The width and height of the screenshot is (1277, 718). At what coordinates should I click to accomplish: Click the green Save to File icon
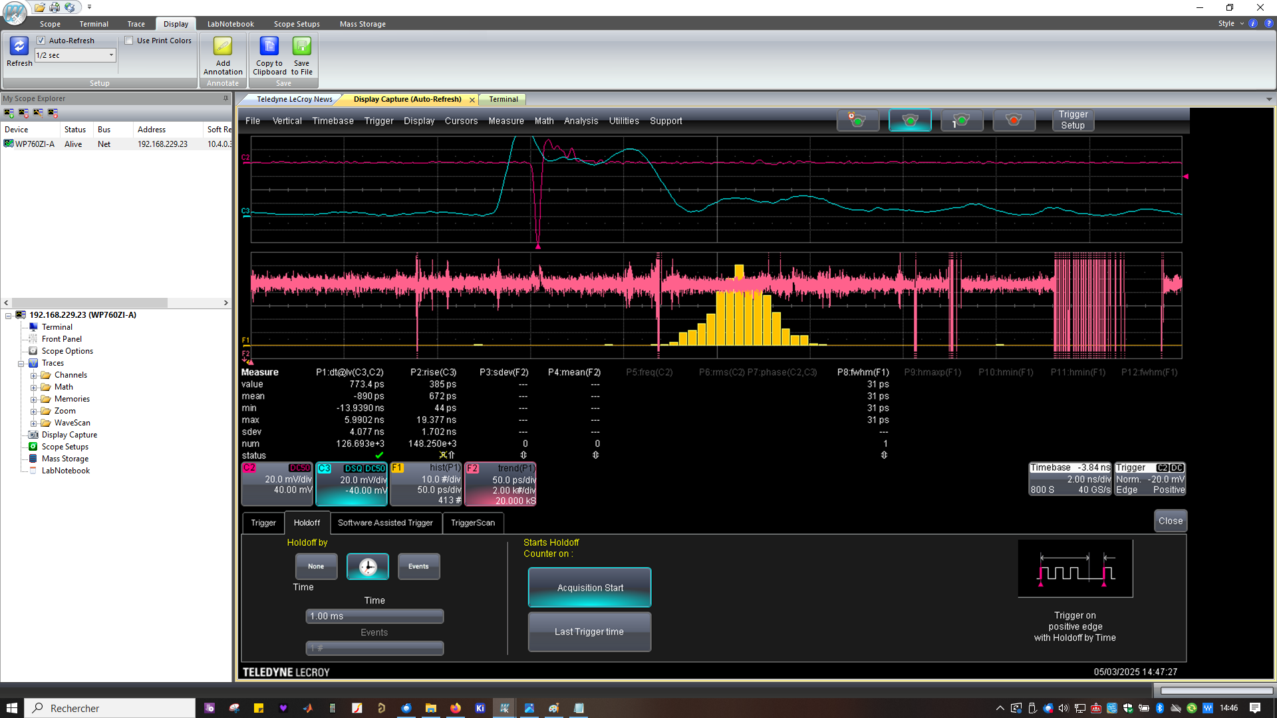[x=301, y=47]
